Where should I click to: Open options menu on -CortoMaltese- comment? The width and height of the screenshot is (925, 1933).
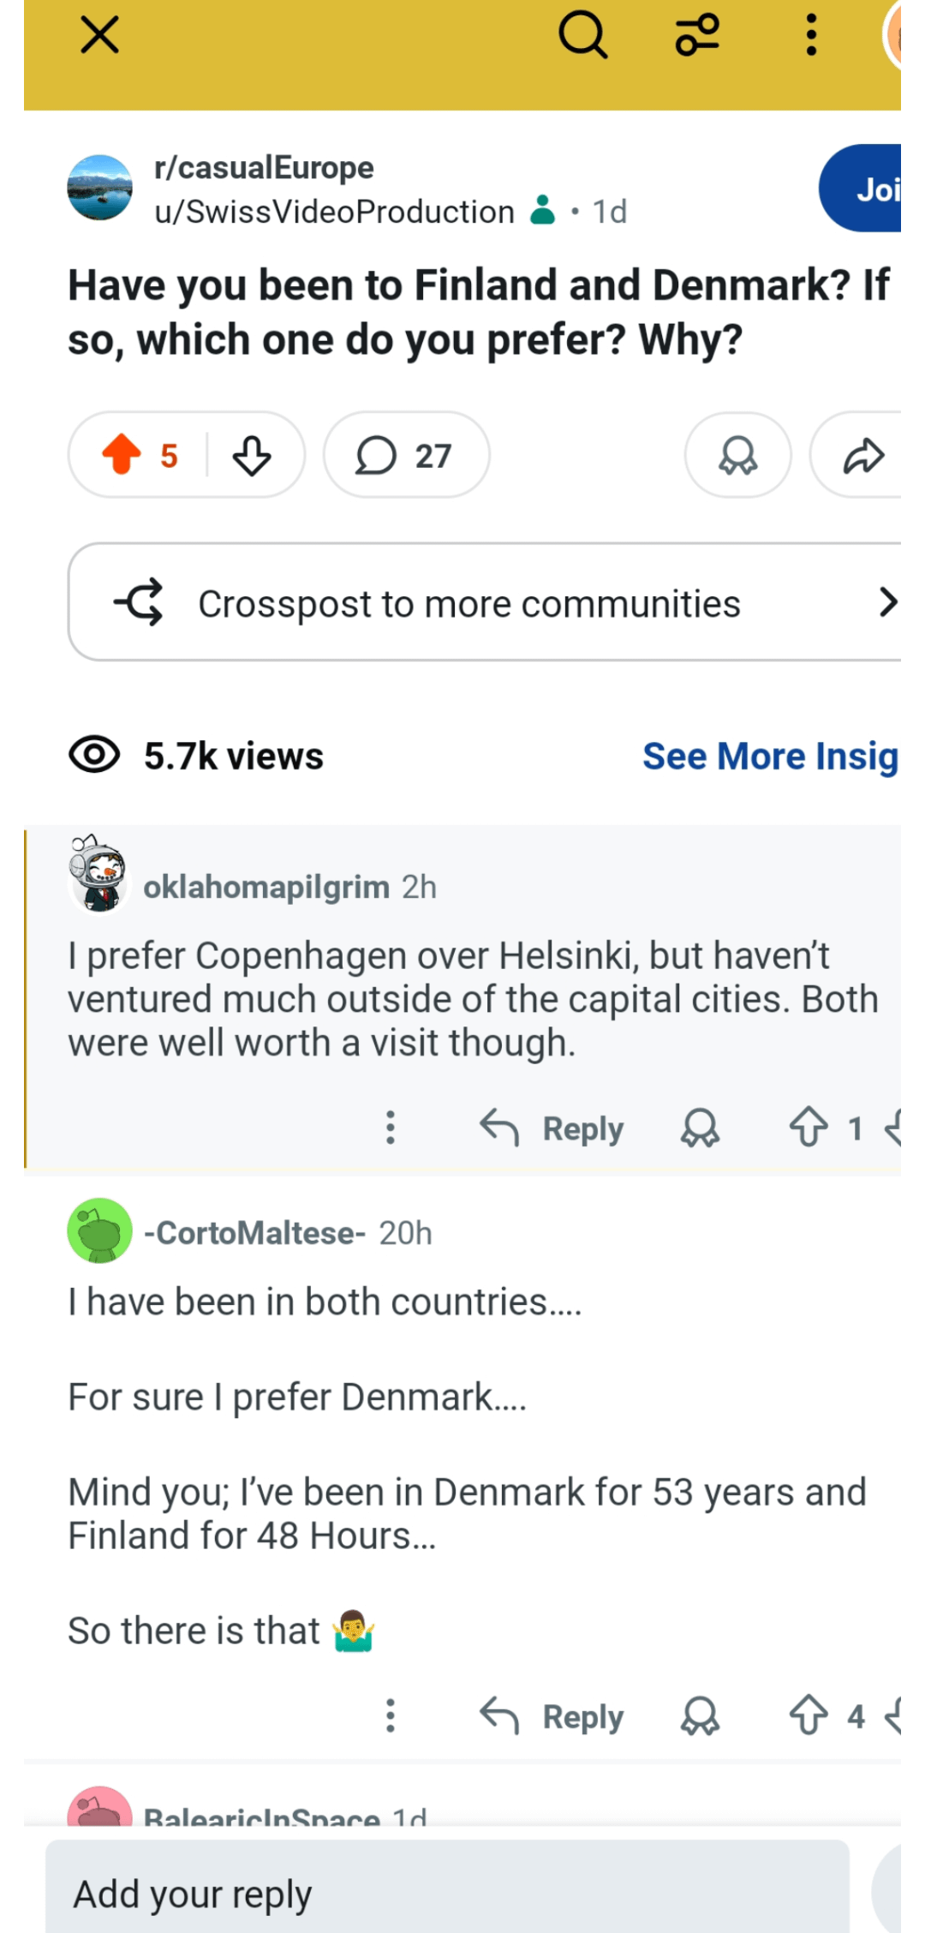click(391, 1716)
